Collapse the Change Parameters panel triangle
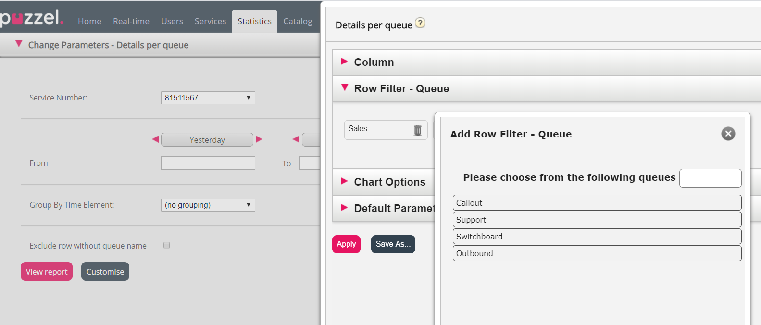This screenshot has height=325, width=761. tap(19, 44)
